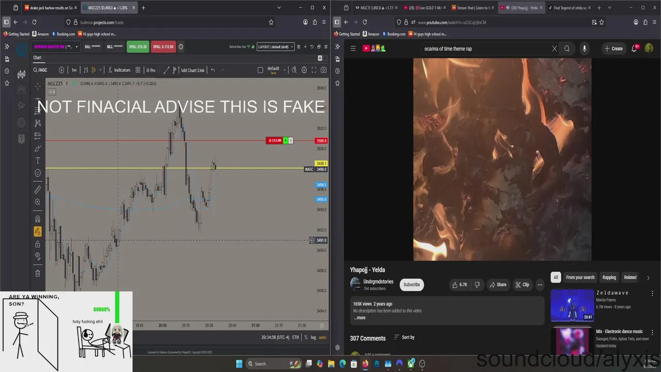Open YouTube notifications bell
Image resolution: width=661 pixels, height=372 pixels.
(x=634, y=49)
